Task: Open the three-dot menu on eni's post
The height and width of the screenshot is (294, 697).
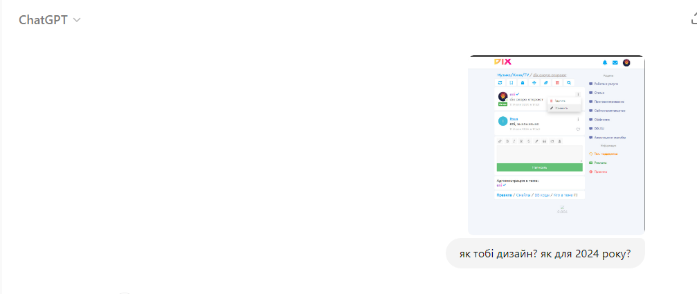Action: coord(578,95)
